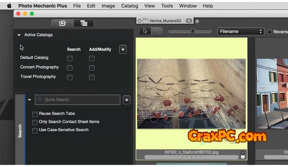Click the thumbnail size slider

point(190,31)
